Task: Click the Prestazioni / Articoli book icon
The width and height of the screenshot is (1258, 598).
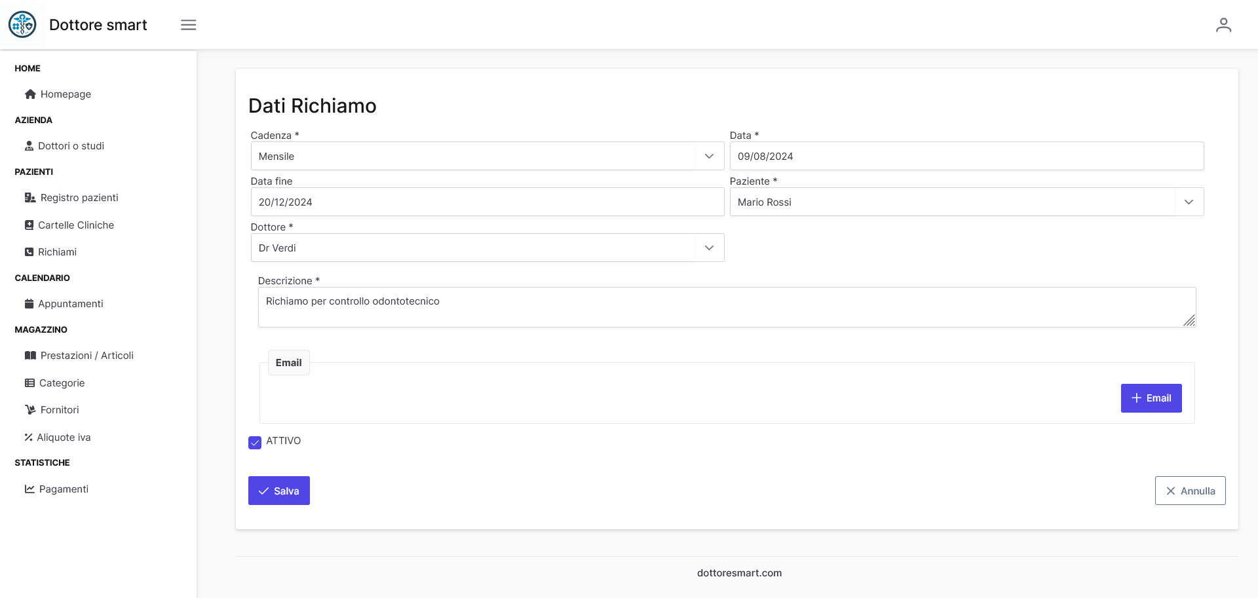Action: pyautogui.click(x=30, y=356)
